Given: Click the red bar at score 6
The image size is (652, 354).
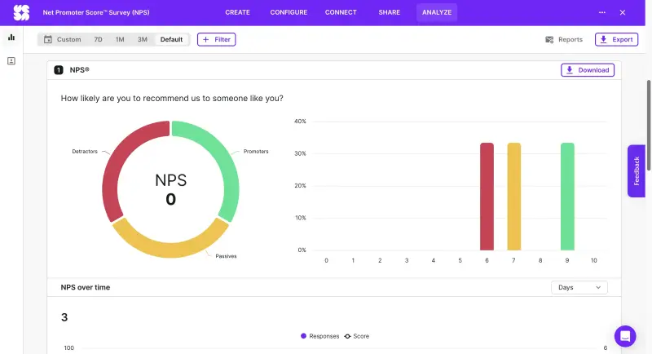Looking at the screenshot, I should [x=487, y=197].
